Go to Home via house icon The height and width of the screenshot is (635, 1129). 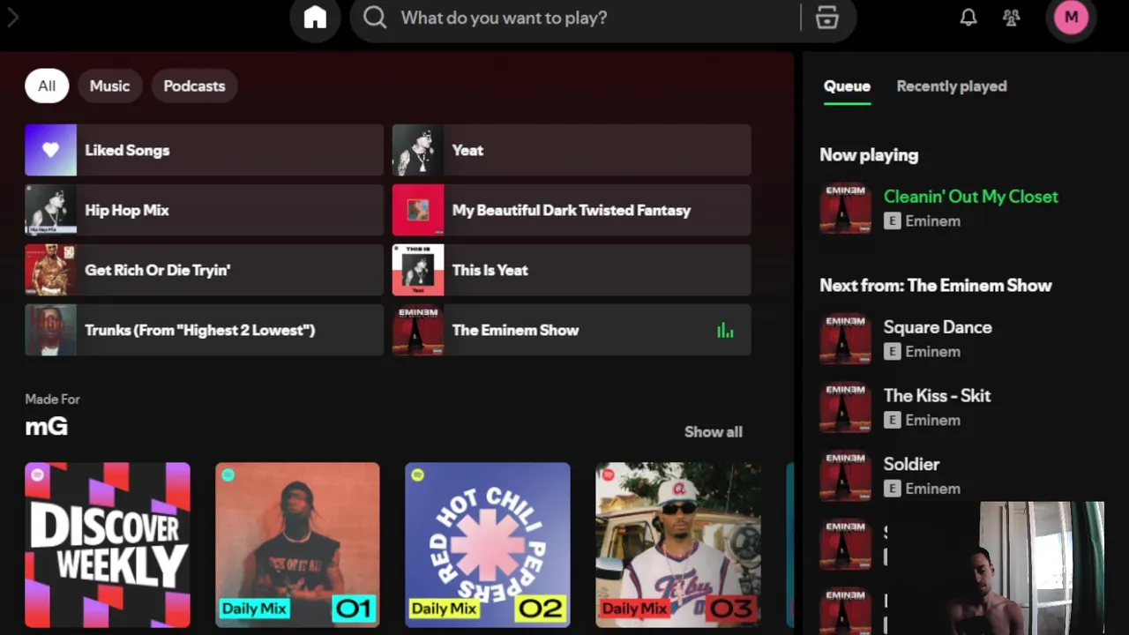point(315,18)
